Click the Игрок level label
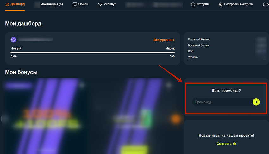The height and width of the screenshot is (154, 269). pyautogui.click(x=170, y=48)
